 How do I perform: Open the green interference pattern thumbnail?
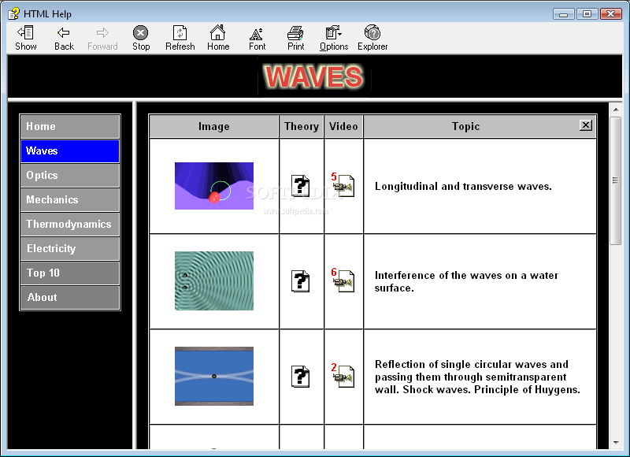pyautogui.click(x=213, y=281)
